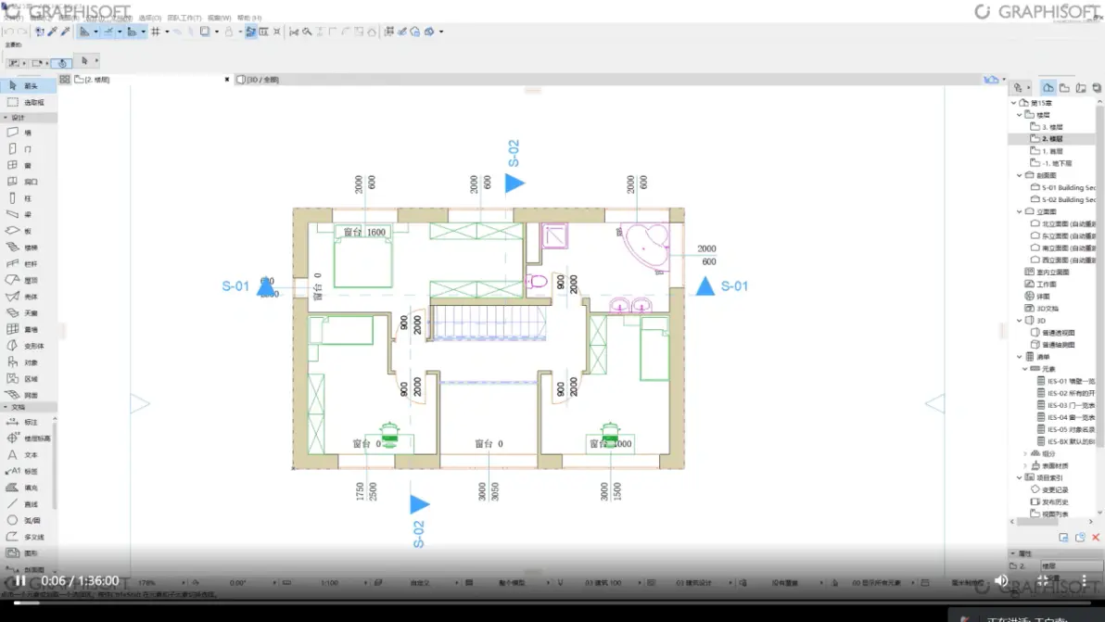Open 3. 楼层 story in Navigator

click(1047, 127)
